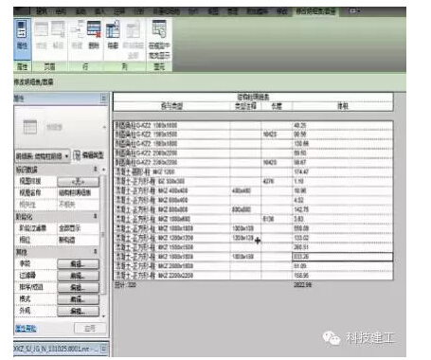Click scroll-up arrow of properties list
Viewport: 431px width, 360px height.
pyautogui.click(x=103, y=170)
